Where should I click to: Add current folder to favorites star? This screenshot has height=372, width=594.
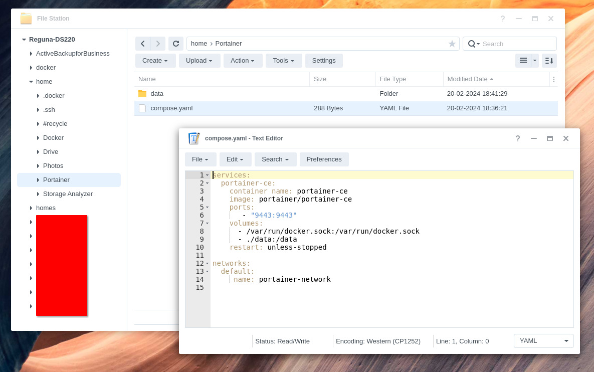pos(452,44)
